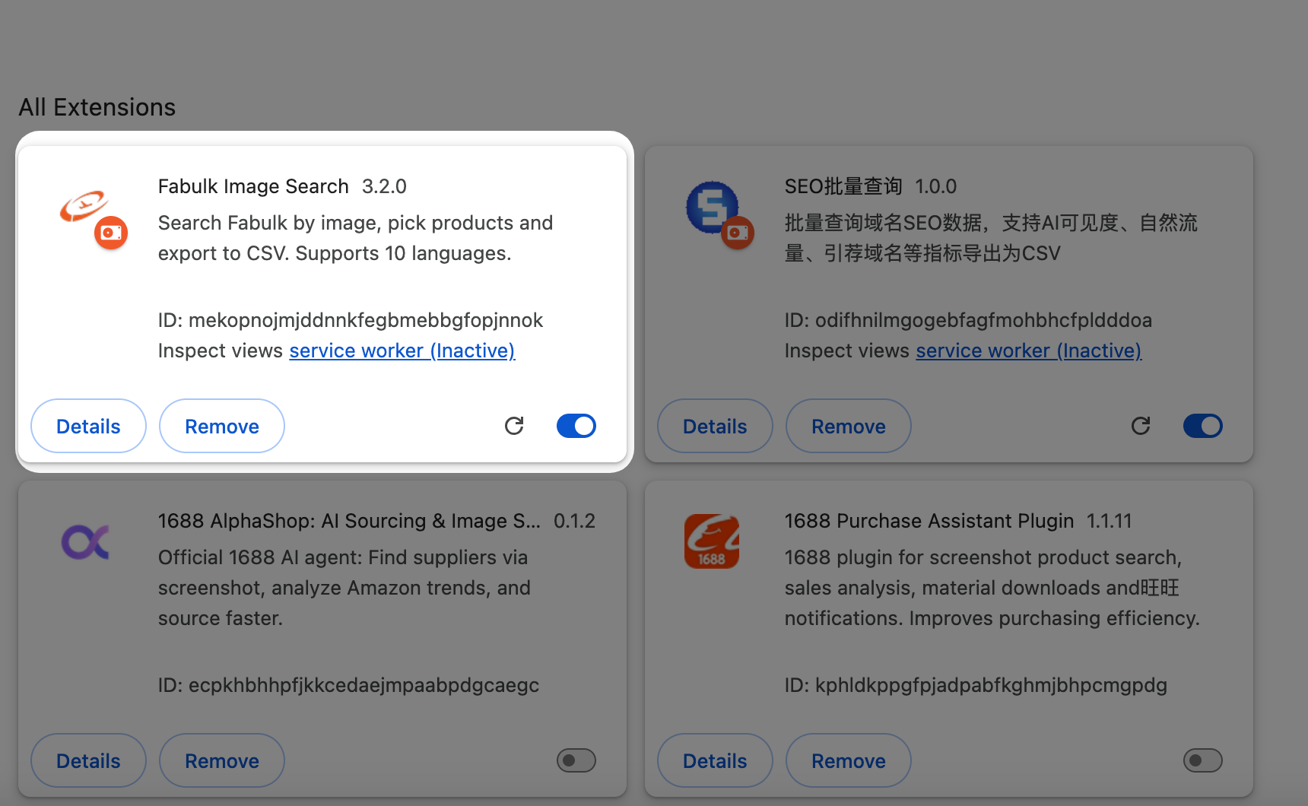1308x806 pixels.
Task: Click the 1688 Purchase Assistant Plugin title
Action: (x=929, y=521)
